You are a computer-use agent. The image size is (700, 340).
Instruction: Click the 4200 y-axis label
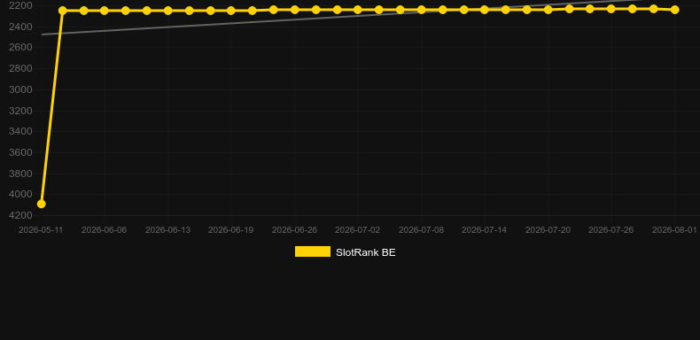click(20, 215)
